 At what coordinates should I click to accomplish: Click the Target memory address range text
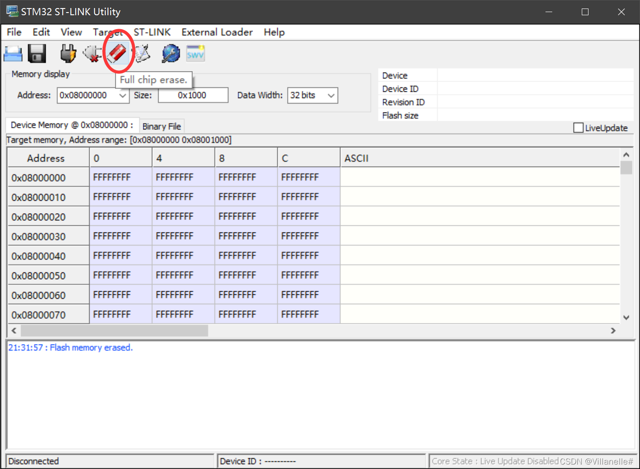[x=119, y=140]
